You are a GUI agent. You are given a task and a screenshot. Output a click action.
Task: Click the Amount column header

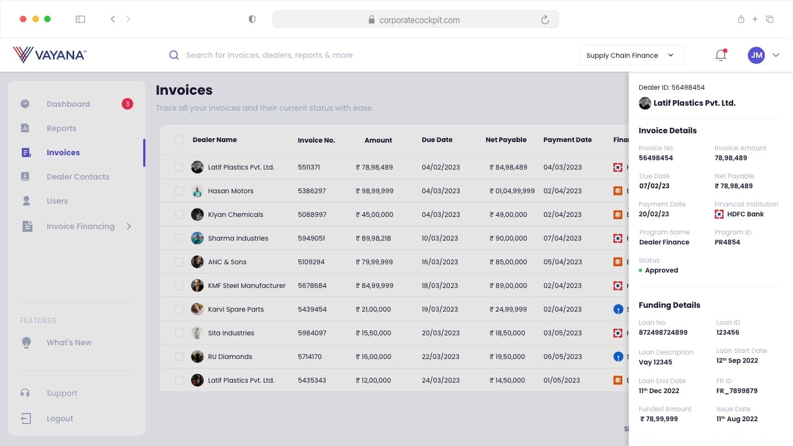378,140
